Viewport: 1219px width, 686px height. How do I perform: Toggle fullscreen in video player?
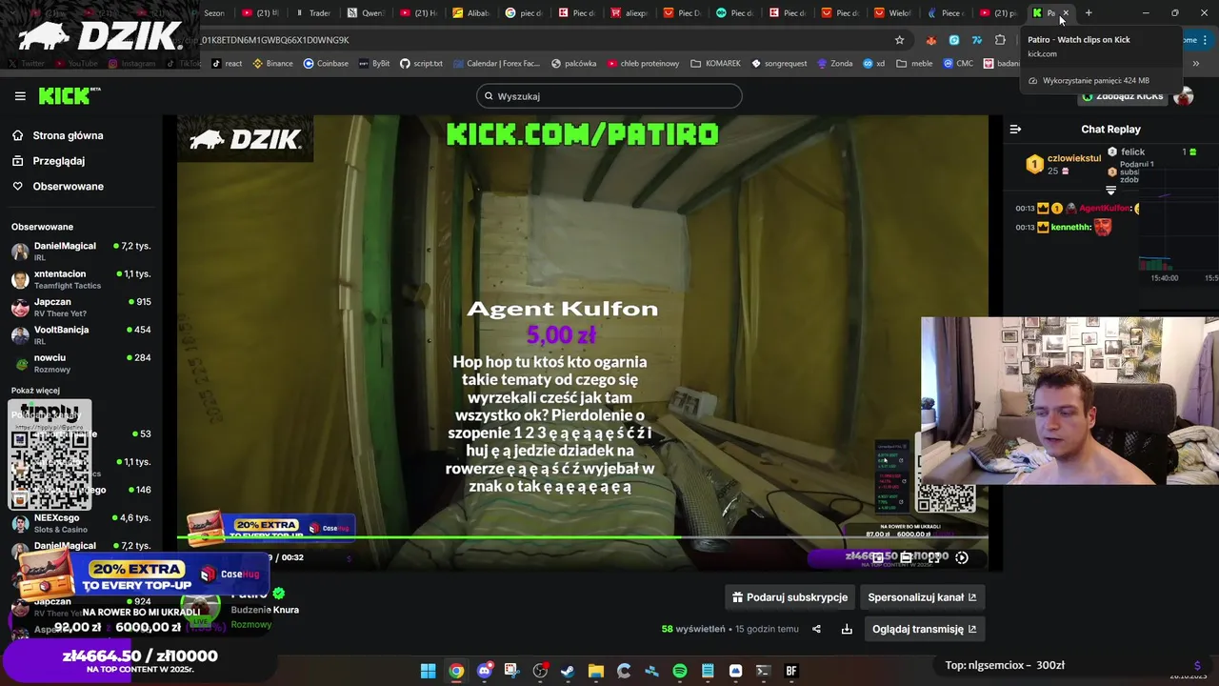pyautogui.click(x=934, y=558)
